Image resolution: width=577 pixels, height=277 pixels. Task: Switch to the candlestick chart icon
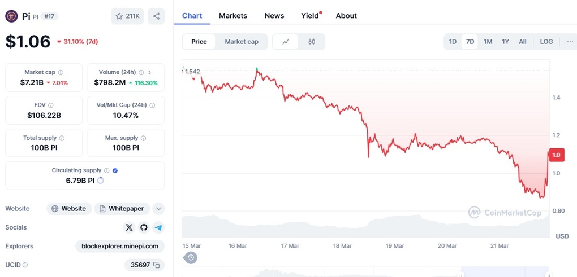[312, 42]
